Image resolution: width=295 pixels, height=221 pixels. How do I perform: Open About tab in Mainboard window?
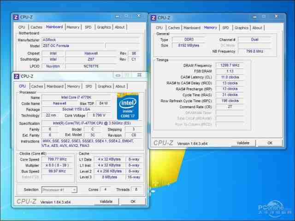[120, 27]
